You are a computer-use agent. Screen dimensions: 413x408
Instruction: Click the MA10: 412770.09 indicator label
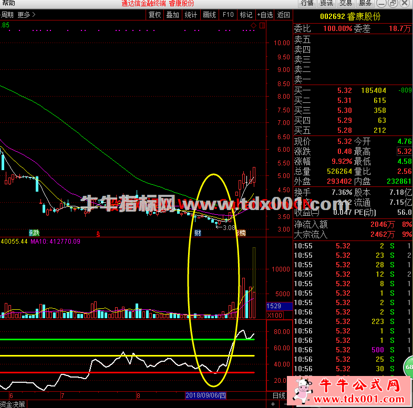pyautogui.click(x=56, y=242)
